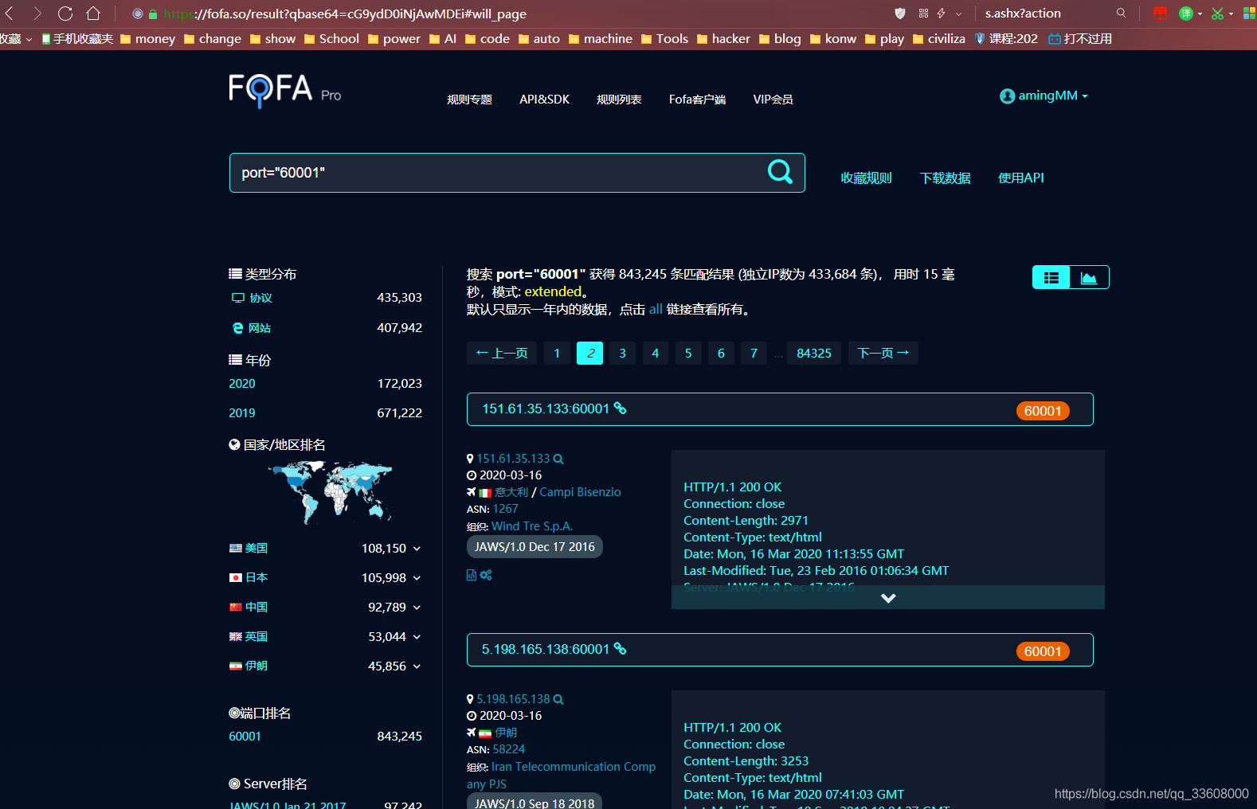Open Tools bookmark folder
This screenshot has height=809, width=1257.
664,38
